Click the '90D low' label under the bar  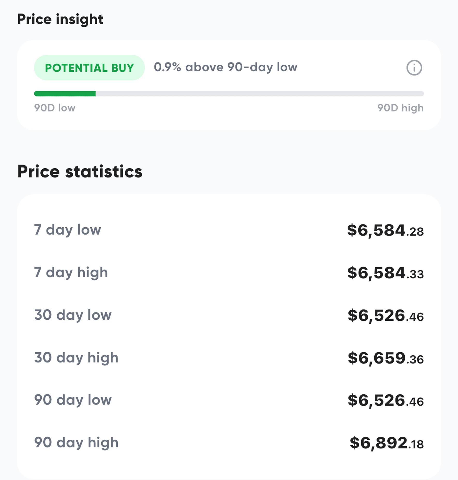[x=55, y=108]
